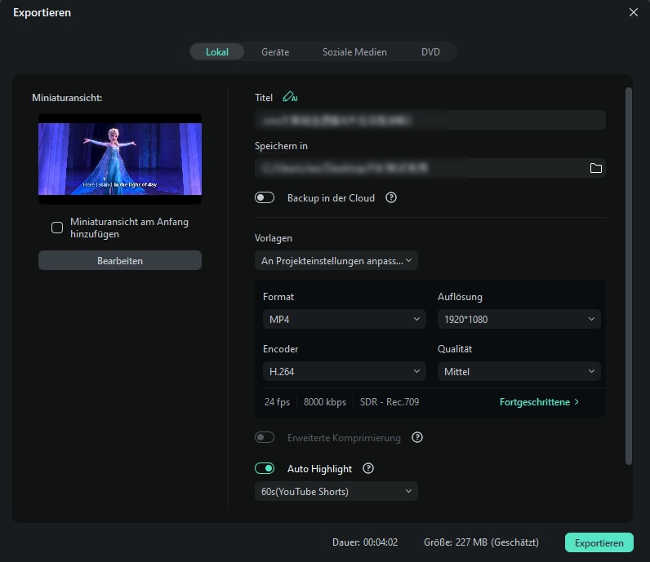Disable the Auto Highlight switch
650x562 pixels.
[265, 468]
